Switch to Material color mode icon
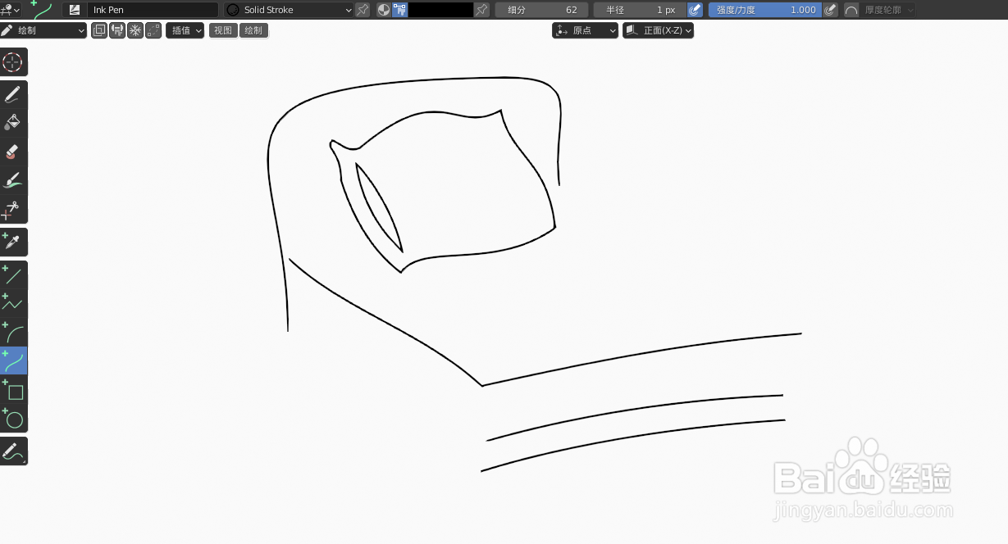This screenshot has width=1008, height=544. coord(384,10)
